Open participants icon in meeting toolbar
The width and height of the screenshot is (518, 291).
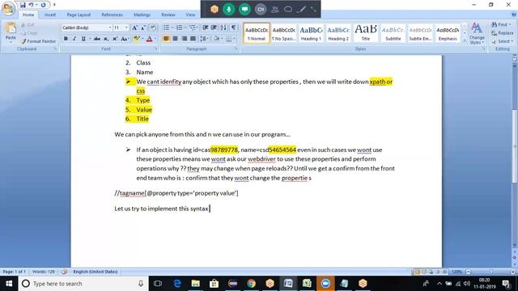[x=275, y=10]
